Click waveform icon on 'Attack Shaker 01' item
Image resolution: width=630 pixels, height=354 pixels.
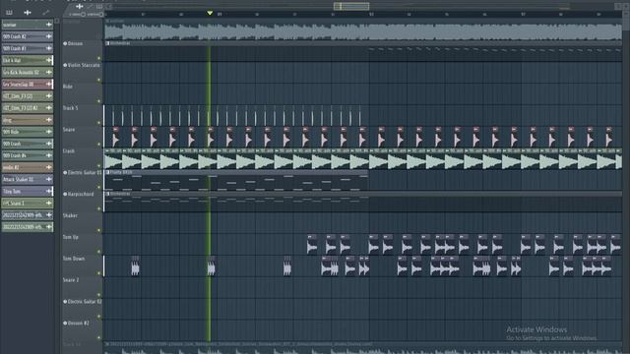[49, 179]
